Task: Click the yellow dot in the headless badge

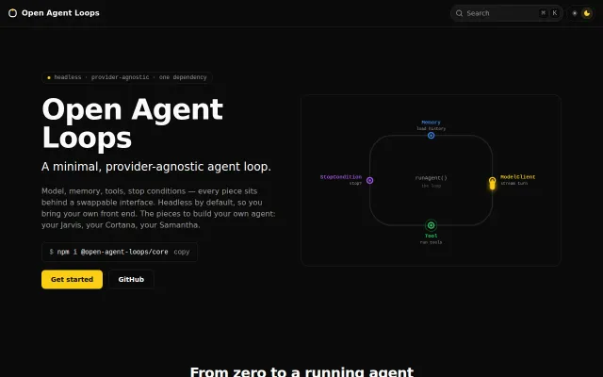Action: pos(49,77)
